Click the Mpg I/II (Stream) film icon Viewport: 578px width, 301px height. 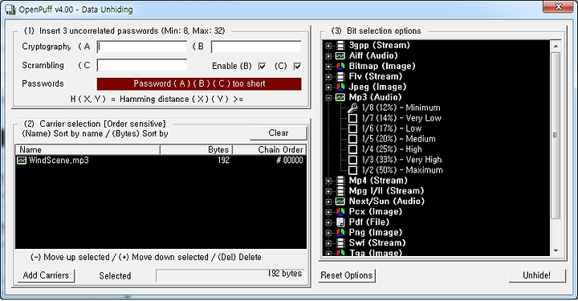tap(340, 191)
